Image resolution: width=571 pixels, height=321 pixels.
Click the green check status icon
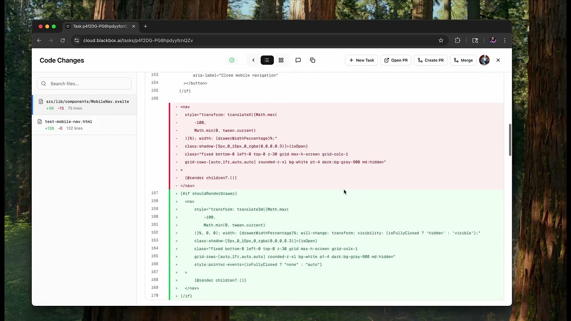point(232,60)
